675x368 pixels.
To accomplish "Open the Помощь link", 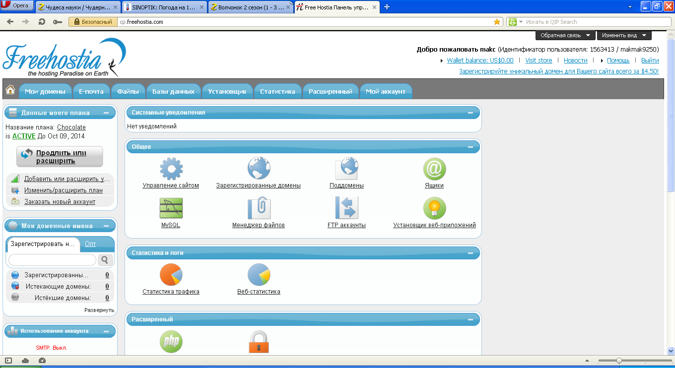I will (x=618, y=60).
